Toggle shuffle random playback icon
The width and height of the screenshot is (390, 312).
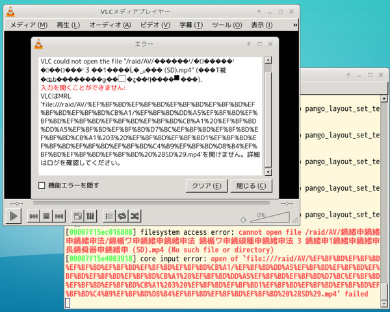coord(135,216)
